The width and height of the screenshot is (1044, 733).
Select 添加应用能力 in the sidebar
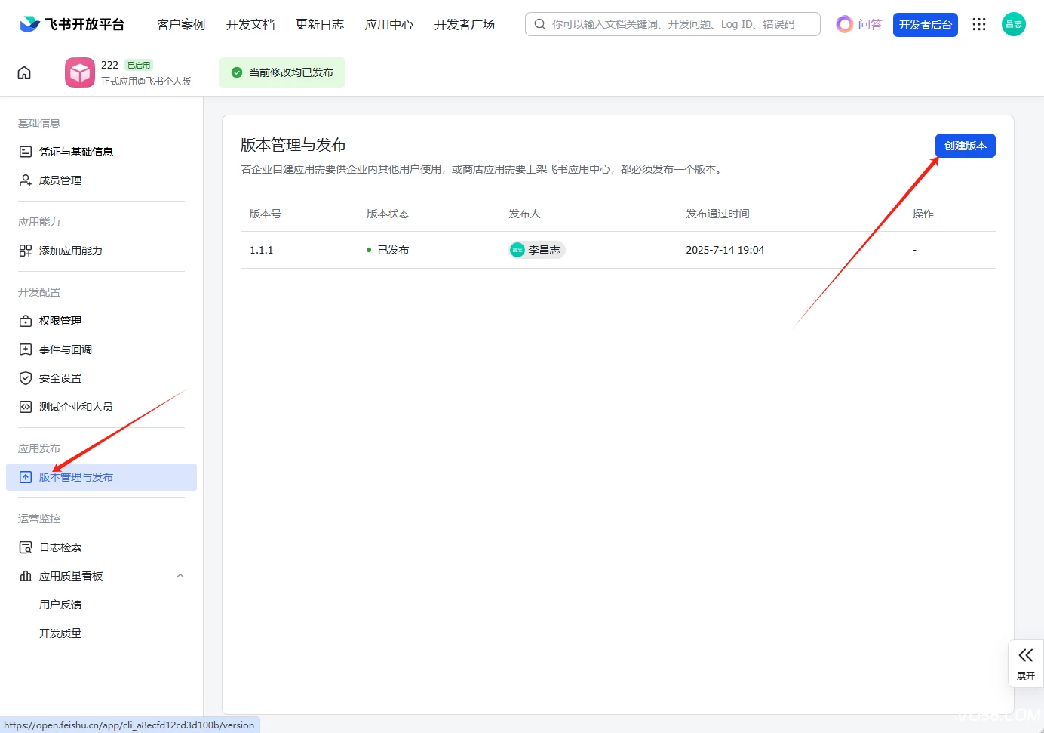(70, 251)
